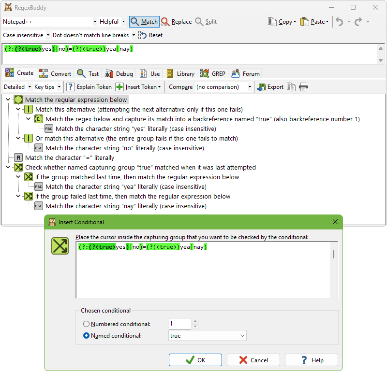Click the print icon
This screenshot has width=387, height=371.
[303, 87]
